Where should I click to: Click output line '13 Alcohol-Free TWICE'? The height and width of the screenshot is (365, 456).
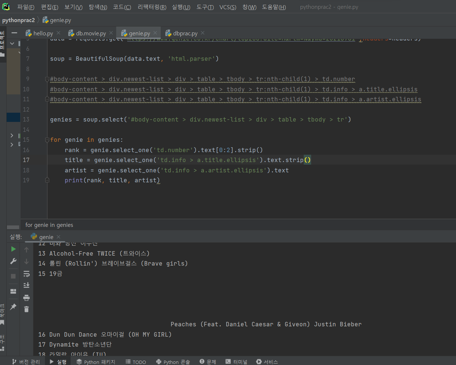pyautogui.click(x=94, y=253)
